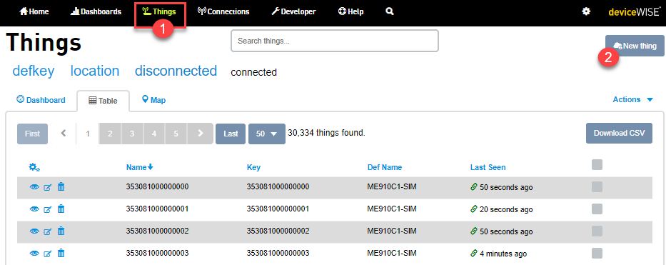Open the settings gear in top bar
Image resolution: width=666 pixels, height=265 pixels.
[x=586, y=11]
